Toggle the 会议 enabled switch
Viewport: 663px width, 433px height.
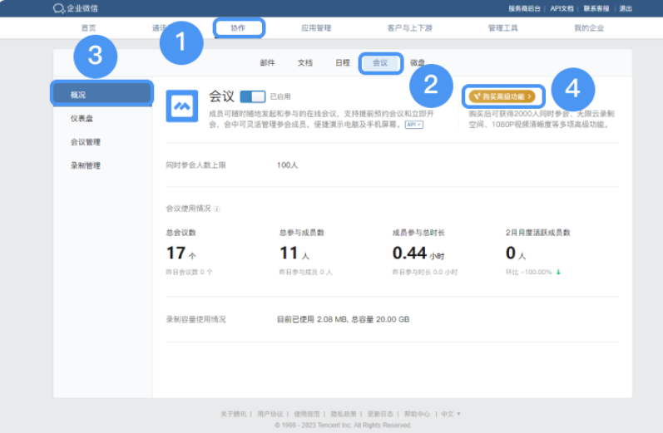tap(252, 96)
